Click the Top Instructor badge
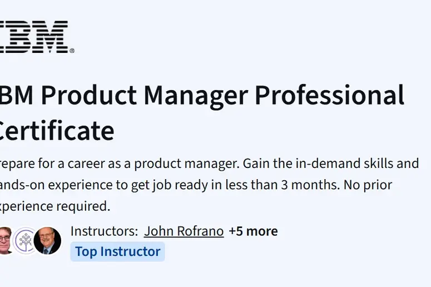This screenshot has width=431, height=287. point(117,251)
